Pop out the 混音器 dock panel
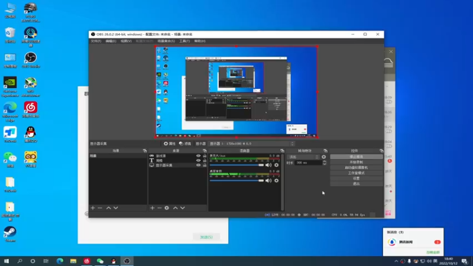The height and width of the screenshot is (266, 473). [x=282, y=151]
